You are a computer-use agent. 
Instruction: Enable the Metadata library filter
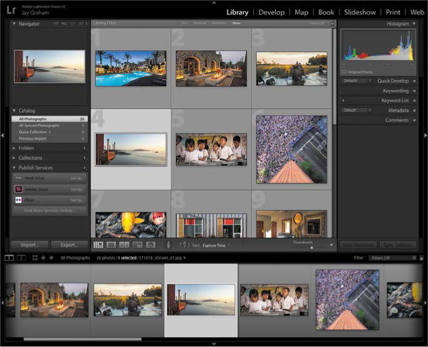point(219,23)
